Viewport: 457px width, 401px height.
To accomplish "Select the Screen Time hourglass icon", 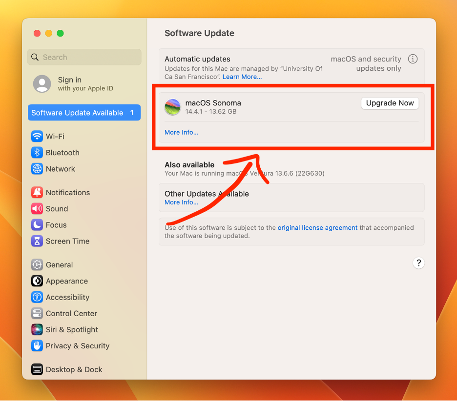I will tap(37, 241).
